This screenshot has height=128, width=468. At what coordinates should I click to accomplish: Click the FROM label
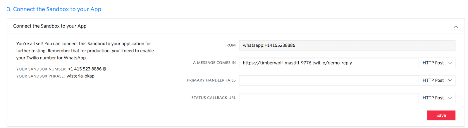pyautogui.click(x=230, y=45)
